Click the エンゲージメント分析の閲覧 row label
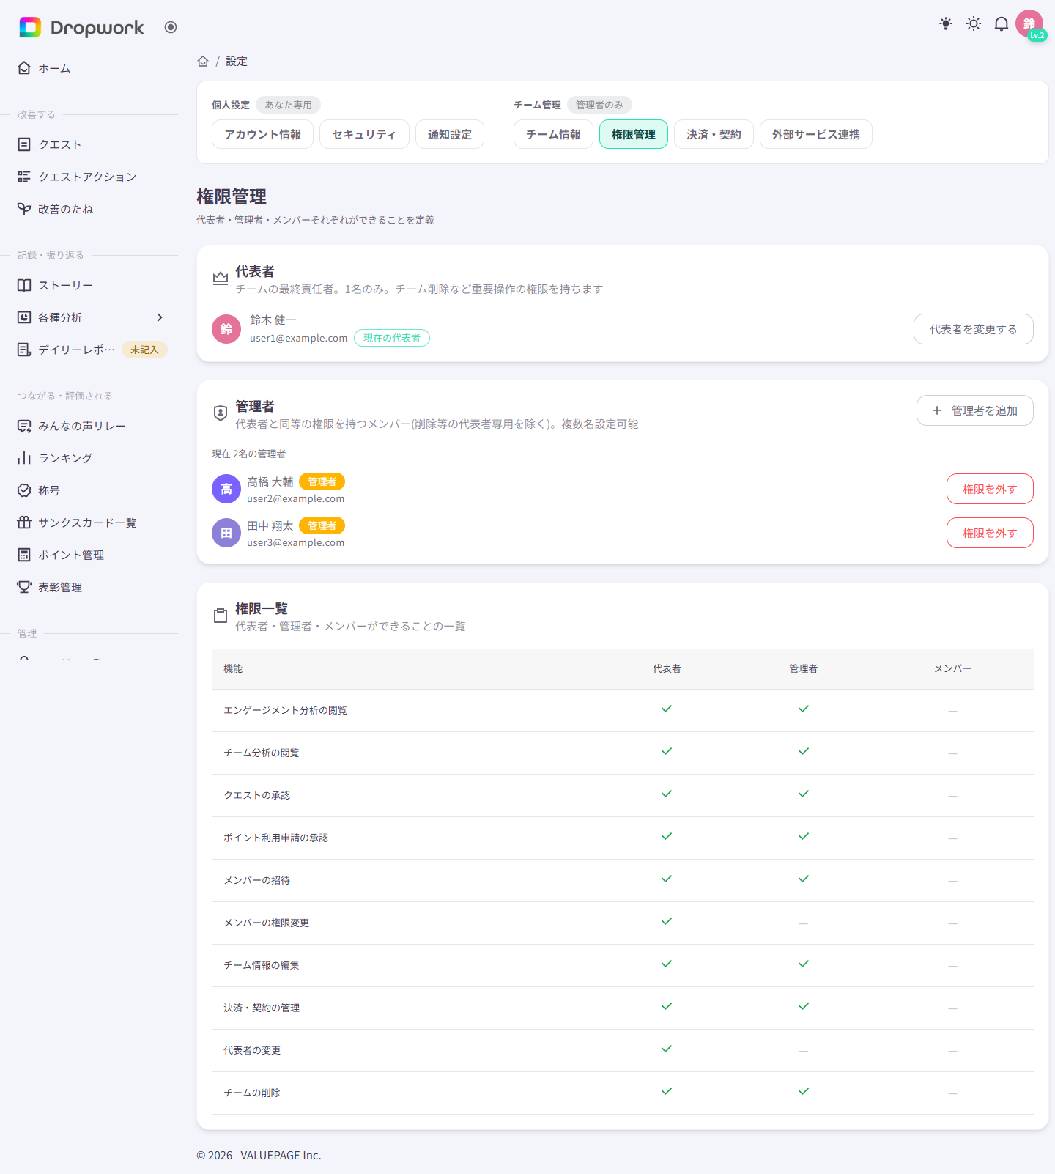1055x1174 pixels. [286, 710]
